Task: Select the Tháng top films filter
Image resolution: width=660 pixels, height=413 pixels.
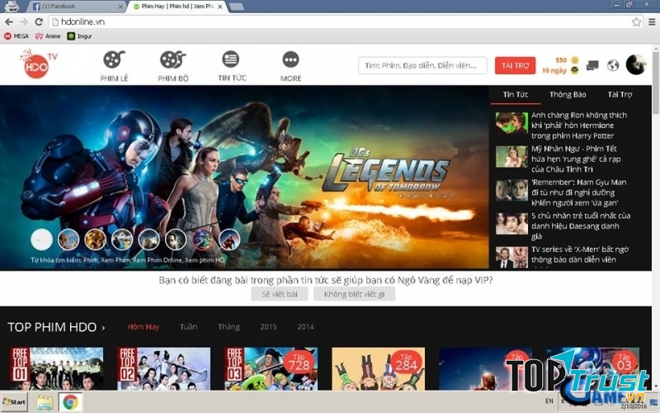Action: point(229,326)
